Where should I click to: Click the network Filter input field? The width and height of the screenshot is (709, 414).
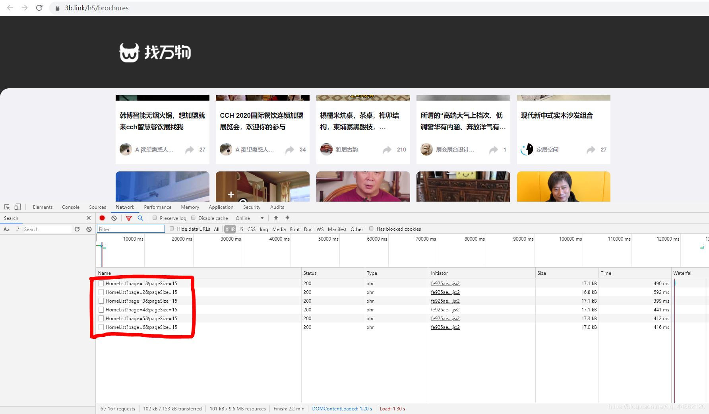pyautogui.click(x=131, y=229)
